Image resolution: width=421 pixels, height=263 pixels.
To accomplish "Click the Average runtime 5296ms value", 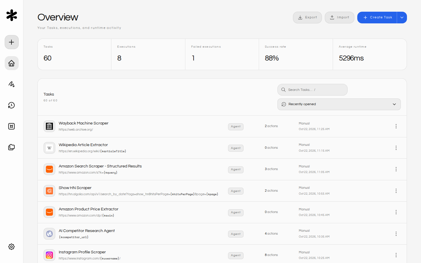I will tap(351, 58).
